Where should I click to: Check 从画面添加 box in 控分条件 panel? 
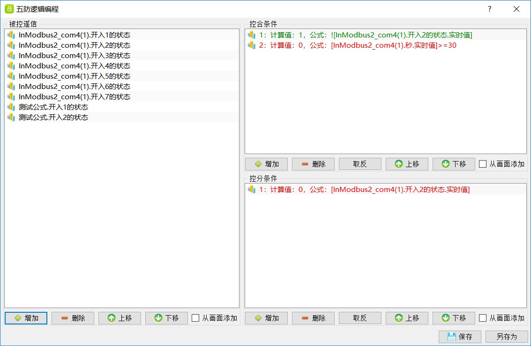pos(483,318)
